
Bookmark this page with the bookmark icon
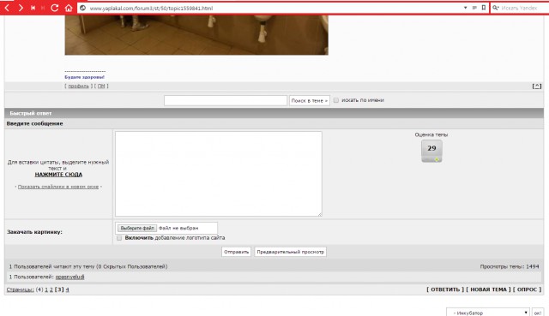pos(484,8)
